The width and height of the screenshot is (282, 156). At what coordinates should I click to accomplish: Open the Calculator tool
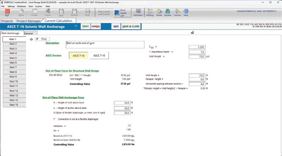(138, 13)
